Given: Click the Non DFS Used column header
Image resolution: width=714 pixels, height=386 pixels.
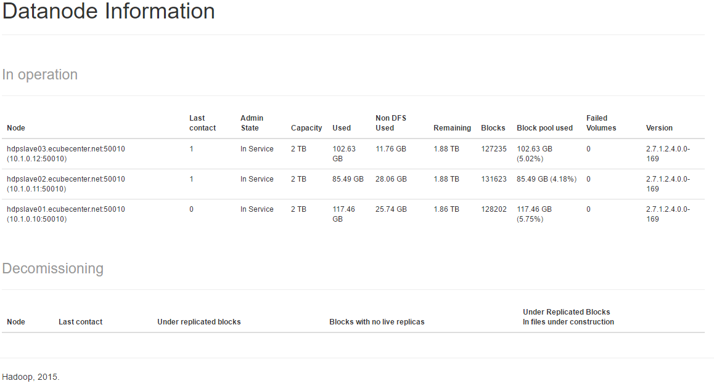Looking at the screenshot, I should tap(391, 123).
